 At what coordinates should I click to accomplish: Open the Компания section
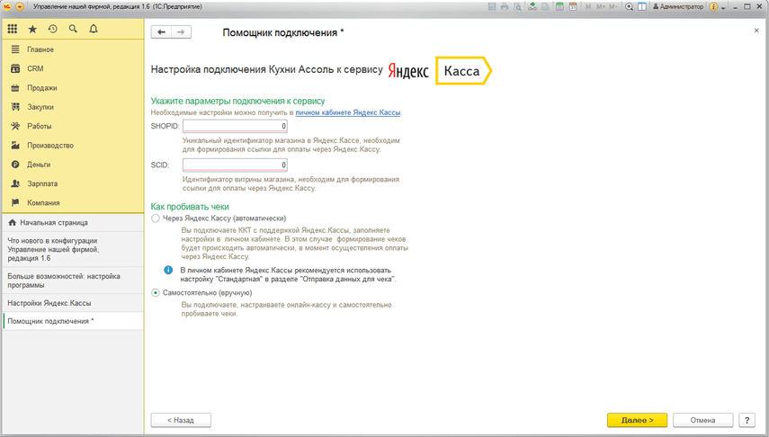[x=73, y=202]
